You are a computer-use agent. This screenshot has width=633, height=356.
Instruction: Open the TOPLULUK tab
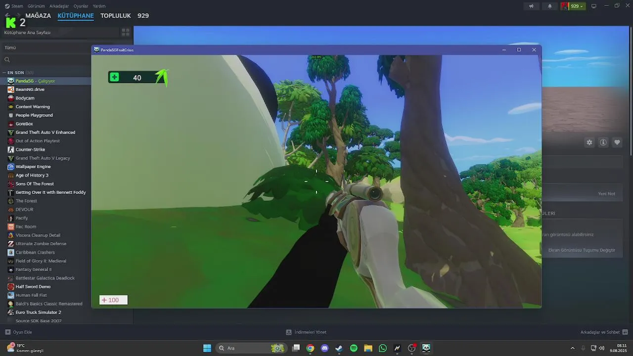116,16
